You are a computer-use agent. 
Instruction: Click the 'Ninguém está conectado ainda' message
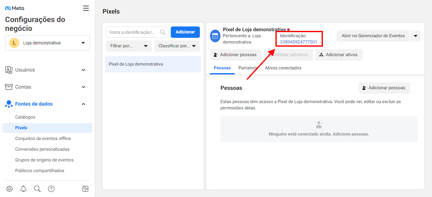(319, 134)
